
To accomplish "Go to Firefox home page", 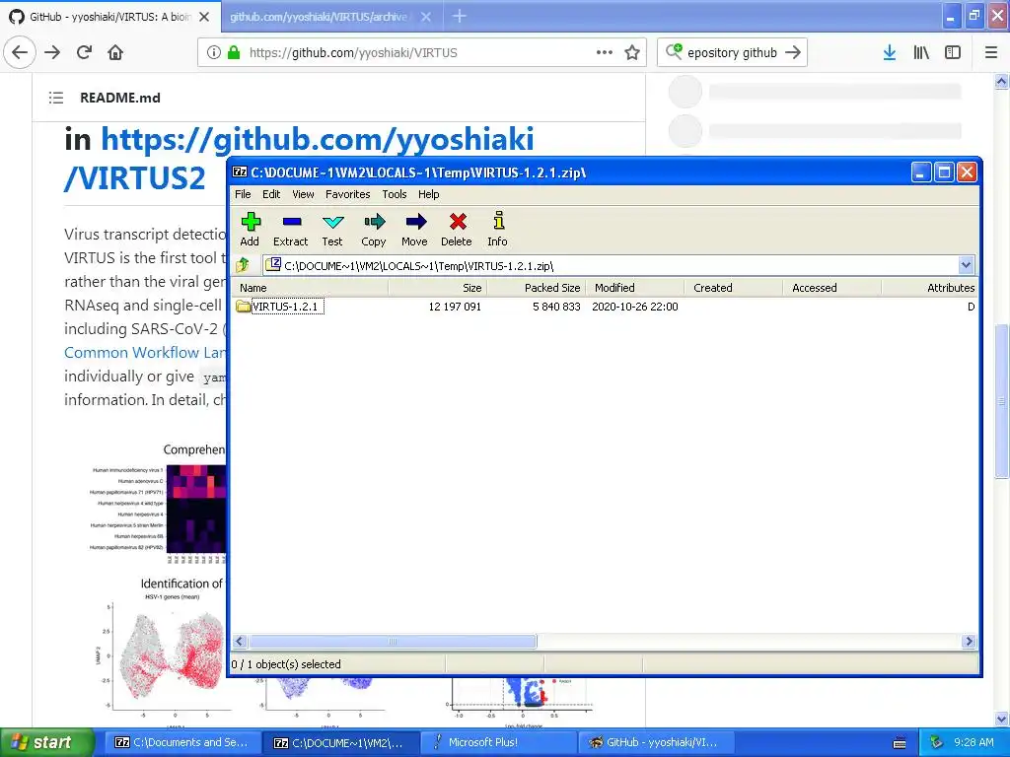I will point(115,53).
